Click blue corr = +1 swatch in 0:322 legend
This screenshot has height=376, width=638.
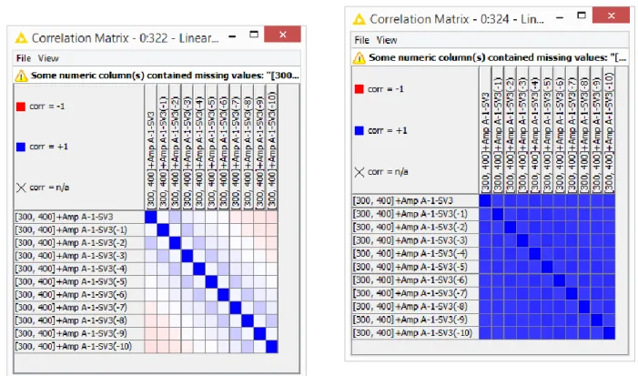[x=21, y=147]
